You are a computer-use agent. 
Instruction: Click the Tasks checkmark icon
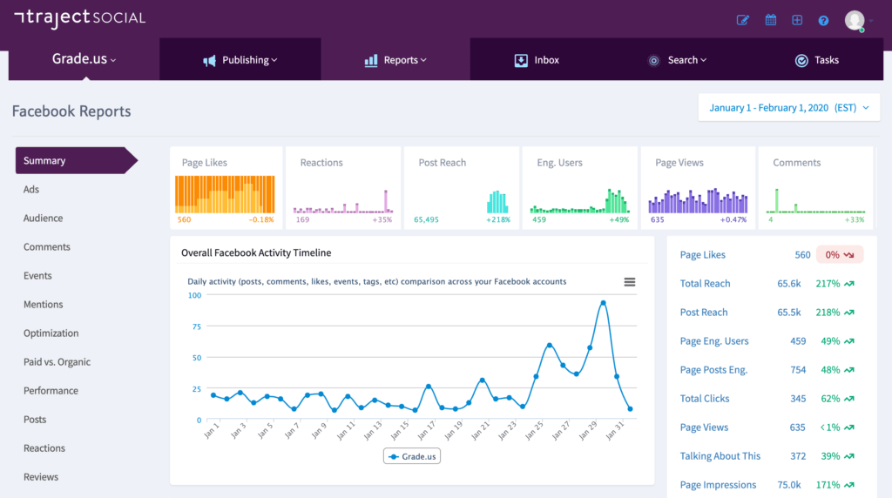click(801, 60)
